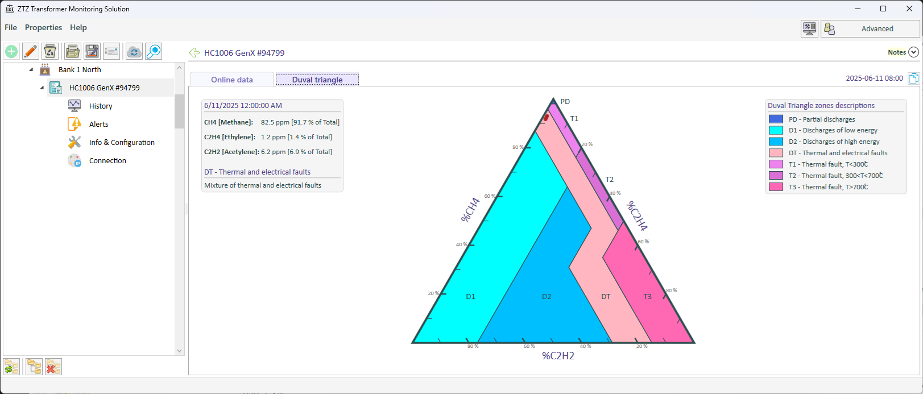Click the recycle bin delete icon
The height and width of the screenshot is (394, 923).
50,52
